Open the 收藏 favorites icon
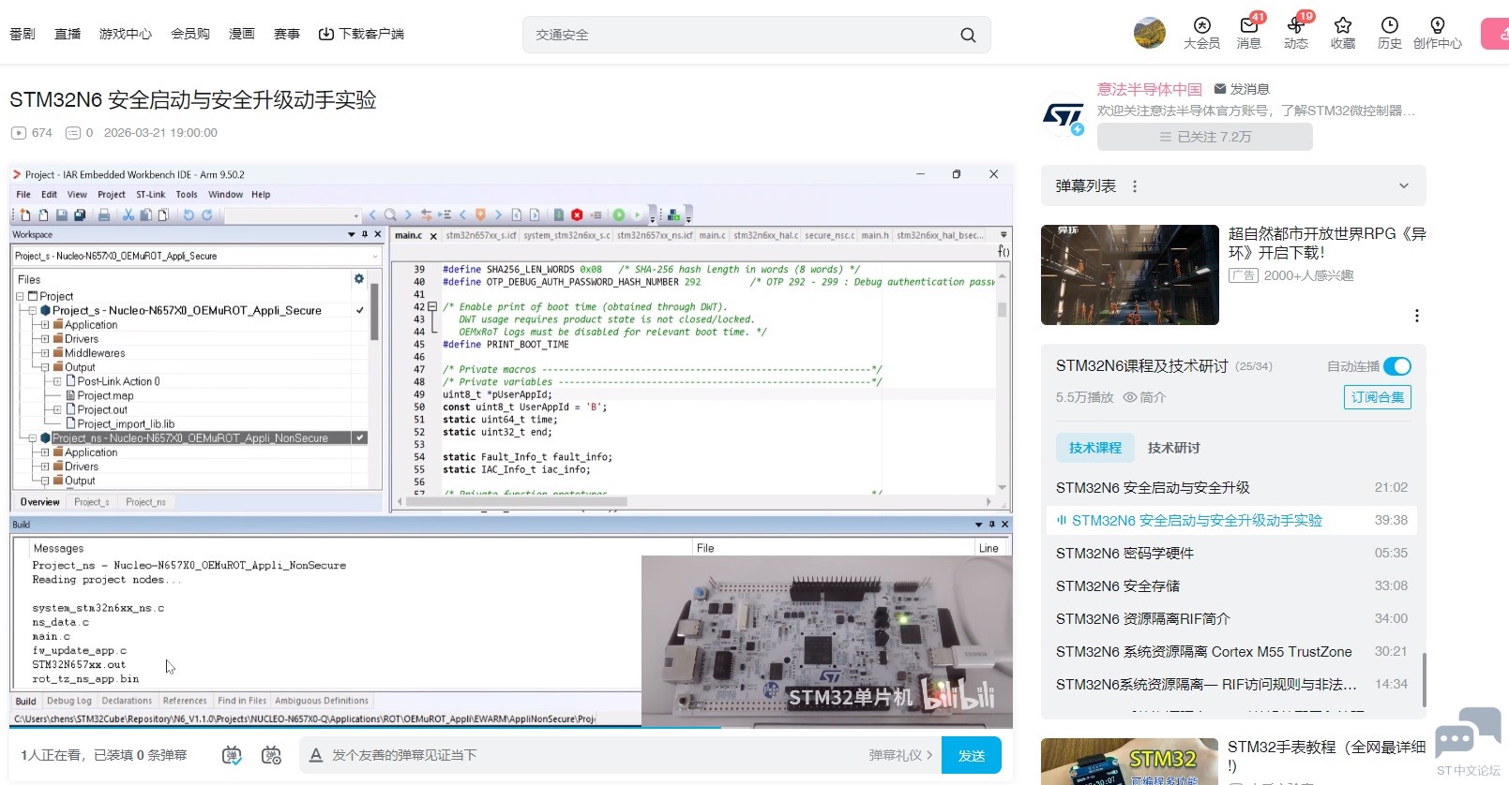1509x785 pixels. (1343, 33)
